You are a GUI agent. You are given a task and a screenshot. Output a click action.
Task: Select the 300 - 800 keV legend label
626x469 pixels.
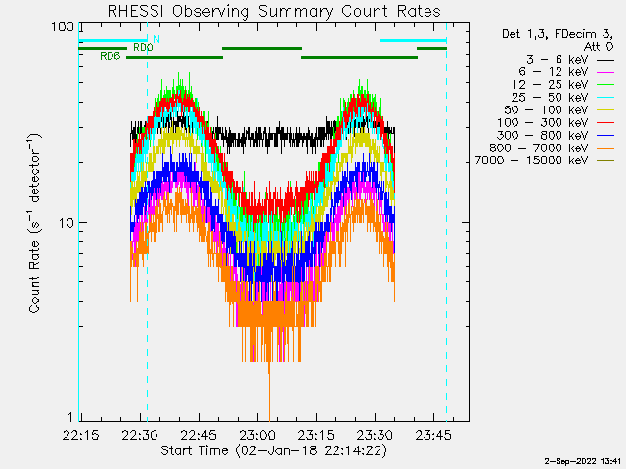click(543, 135)
